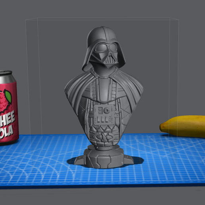The height and width of the screenshot is (205, 205).
Task: Click the pedestal base of the bust
Action: (104, 157)
